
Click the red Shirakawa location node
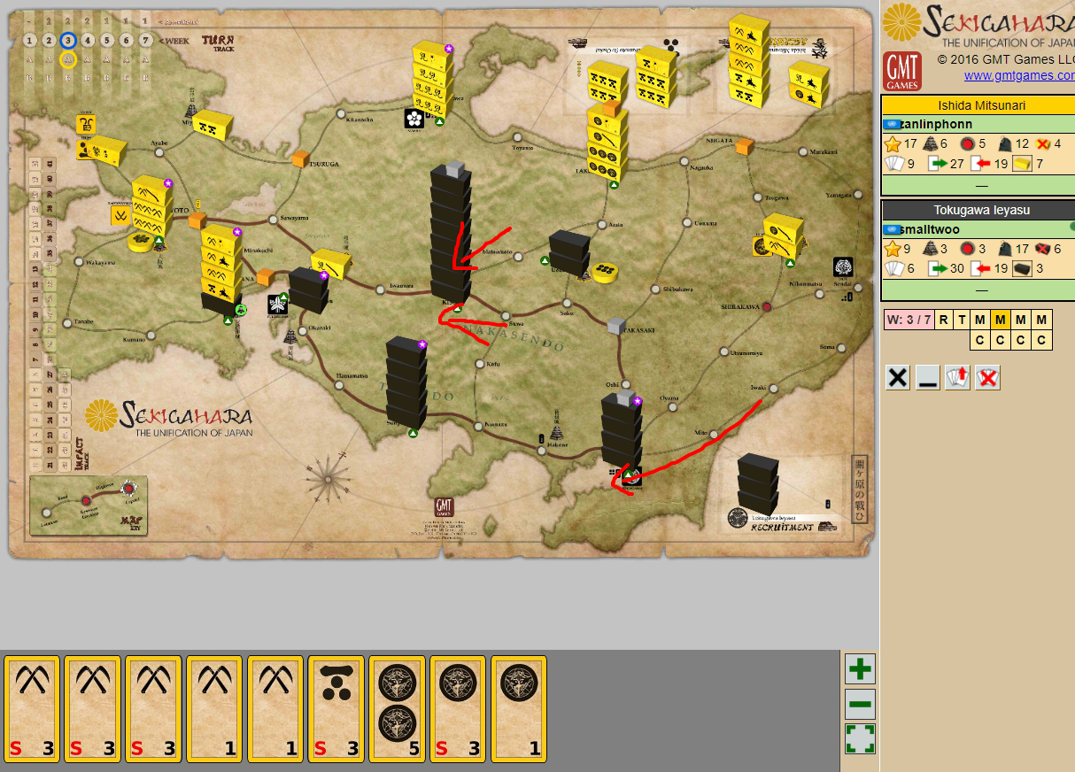click(x=767, y=306)
